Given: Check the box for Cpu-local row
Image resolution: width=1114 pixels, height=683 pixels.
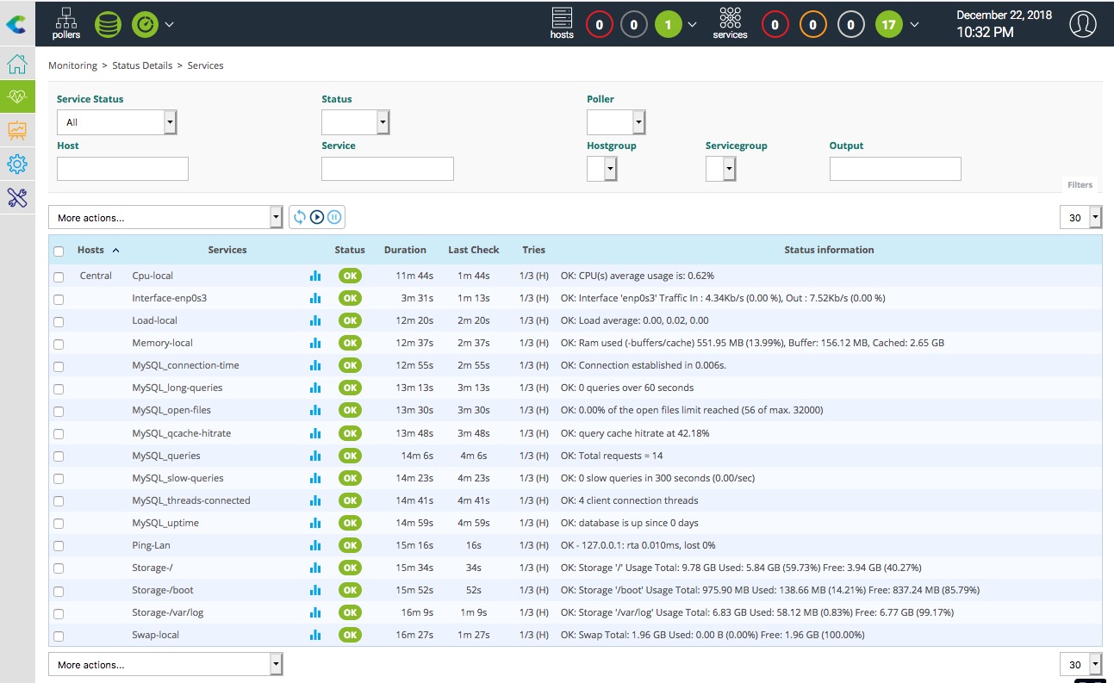Looking at the screenshot, I should click(x=59, y=276).
